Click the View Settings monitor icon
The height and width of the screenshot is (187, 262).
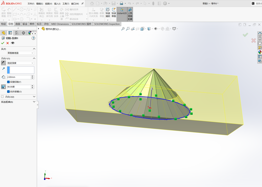174,29
